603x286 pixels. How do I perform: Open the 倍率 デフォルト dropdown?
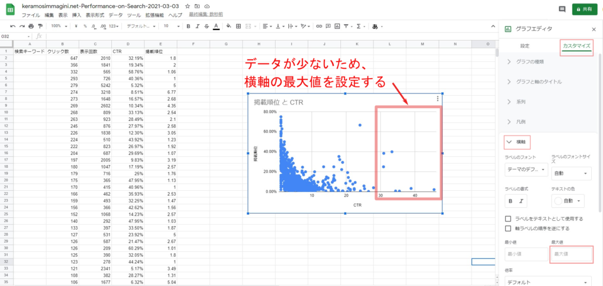[548, 282]
